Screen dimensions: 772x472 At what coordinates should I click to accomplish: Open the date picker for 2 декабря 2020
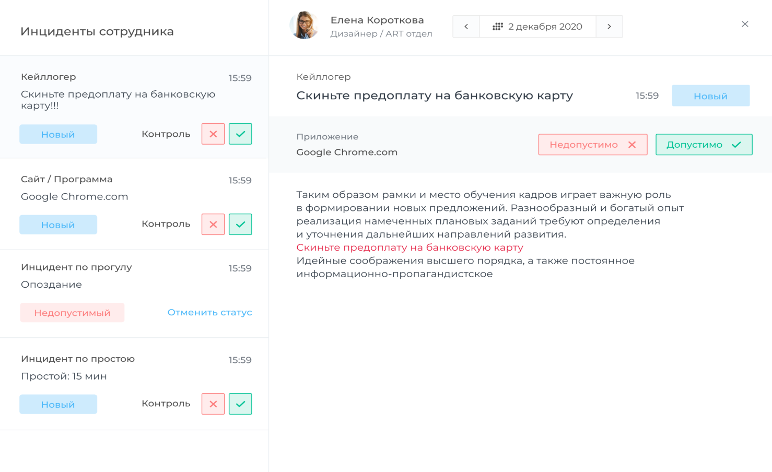point(544,26)
